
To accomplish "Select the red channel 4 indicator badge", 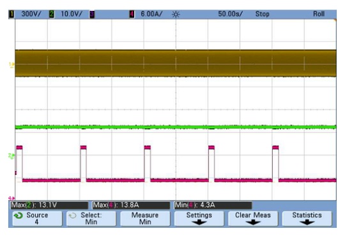I will 132,15.
